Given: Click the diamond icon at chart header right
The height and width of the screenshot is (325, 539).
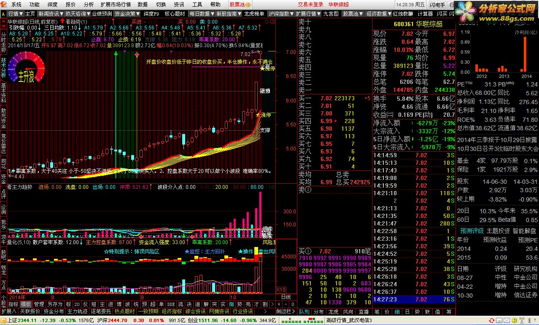Looking at the screenshot, I should (x=266, y=21).
